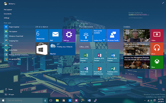Open the Word icon on the taskbar
The image size is (166, 103).
tap(89, 100)
